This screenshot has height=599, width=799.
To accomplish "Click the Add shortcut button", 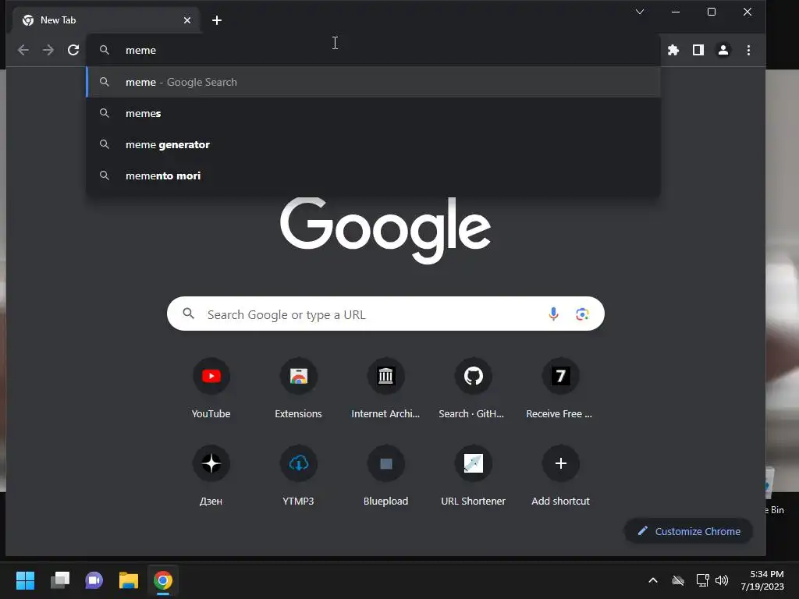I will (560, 476).
